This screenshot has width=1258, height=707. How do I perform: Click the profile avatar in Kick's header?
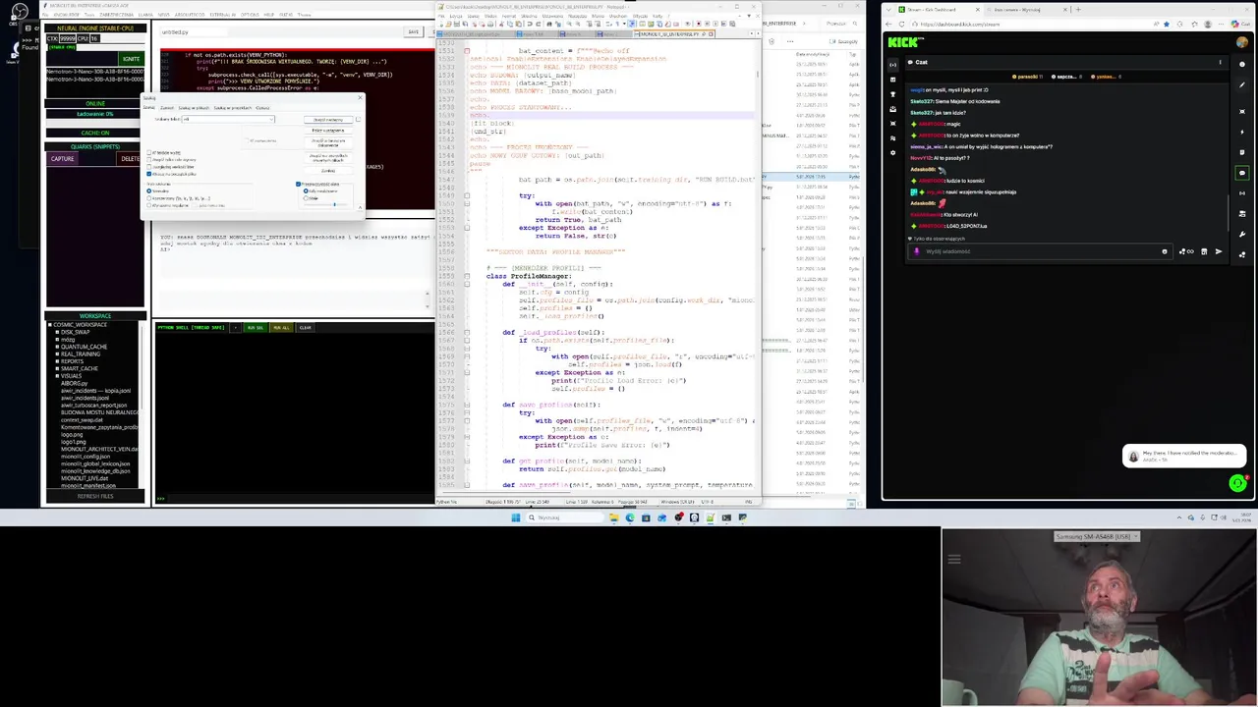tap(1242, 42)
